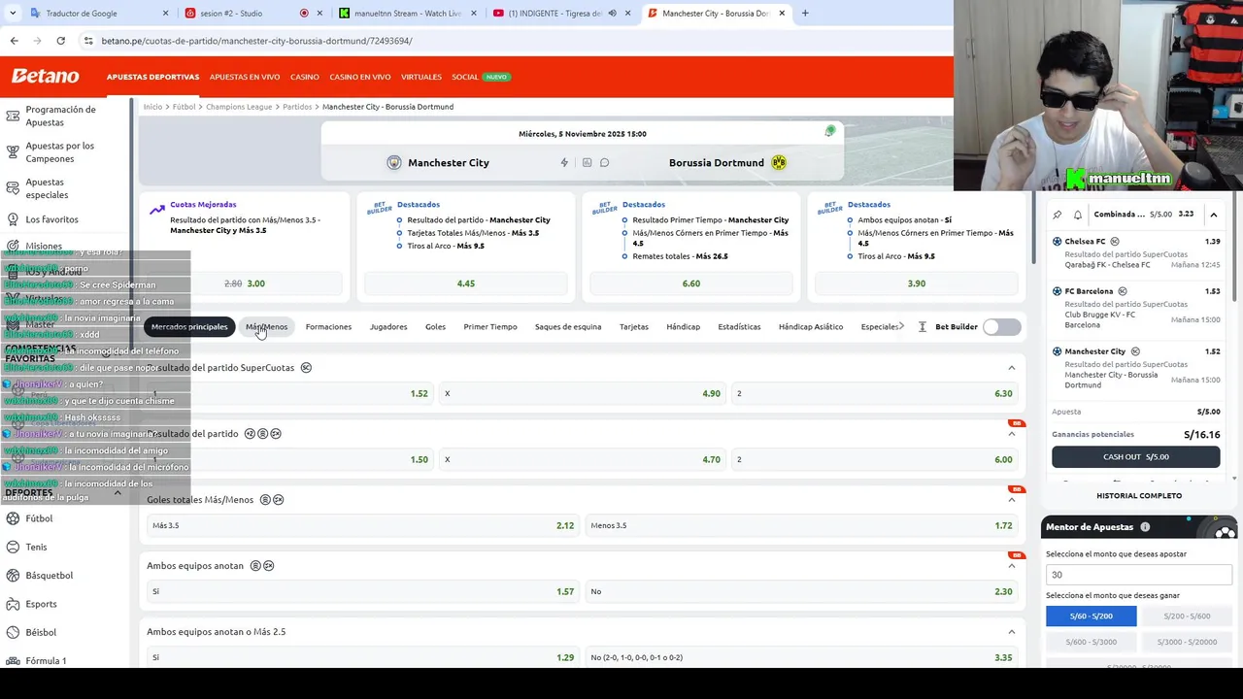Click the green live indicator icon on match card

click(829, 131)
